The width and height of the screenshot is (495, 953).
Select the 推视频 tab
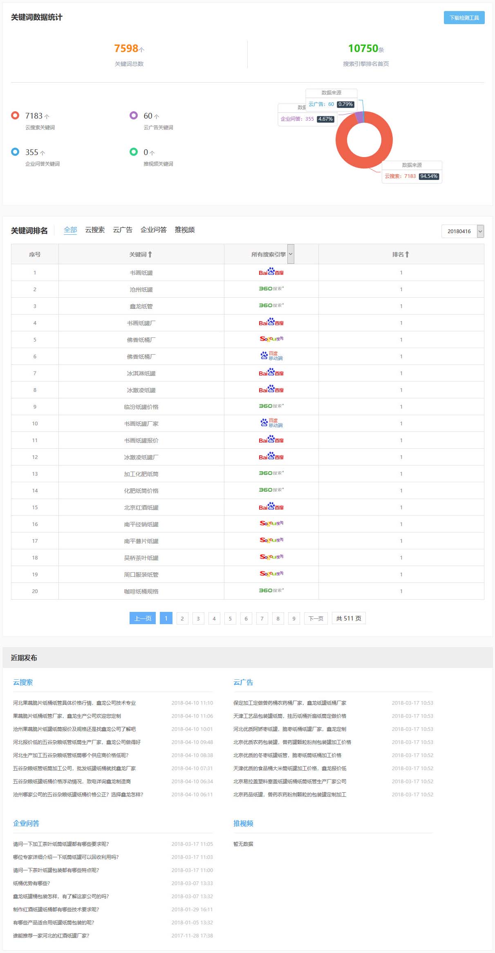(184, 230)
